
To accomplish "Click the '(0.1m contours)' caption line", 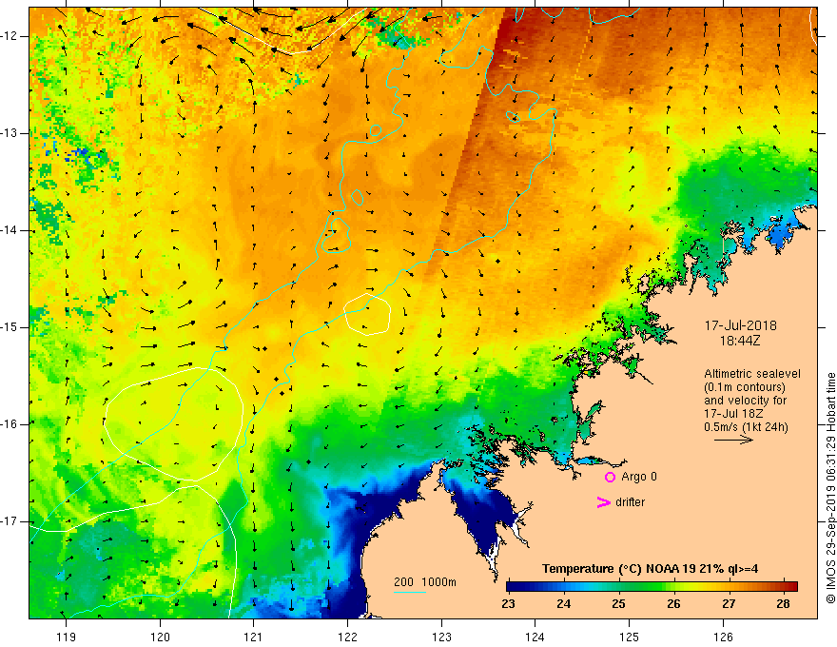I will [744, 387].
